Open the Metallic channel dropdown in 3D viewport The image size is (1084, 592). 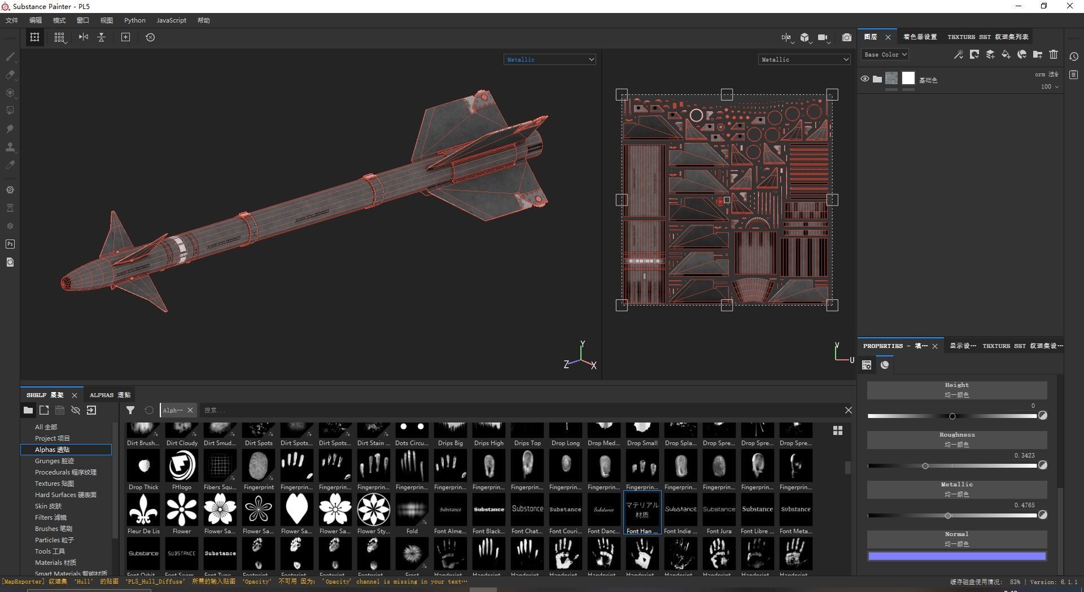click(x=549, y=59)
